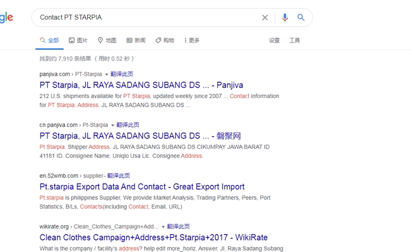Start voice search with the microphone icon
This screenshot has height=252, width=411.
pyautogui.click(x=284, y=18)
